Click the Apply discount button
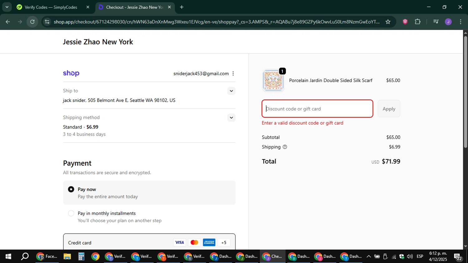The image size is (468, 263). click(389, 109)
